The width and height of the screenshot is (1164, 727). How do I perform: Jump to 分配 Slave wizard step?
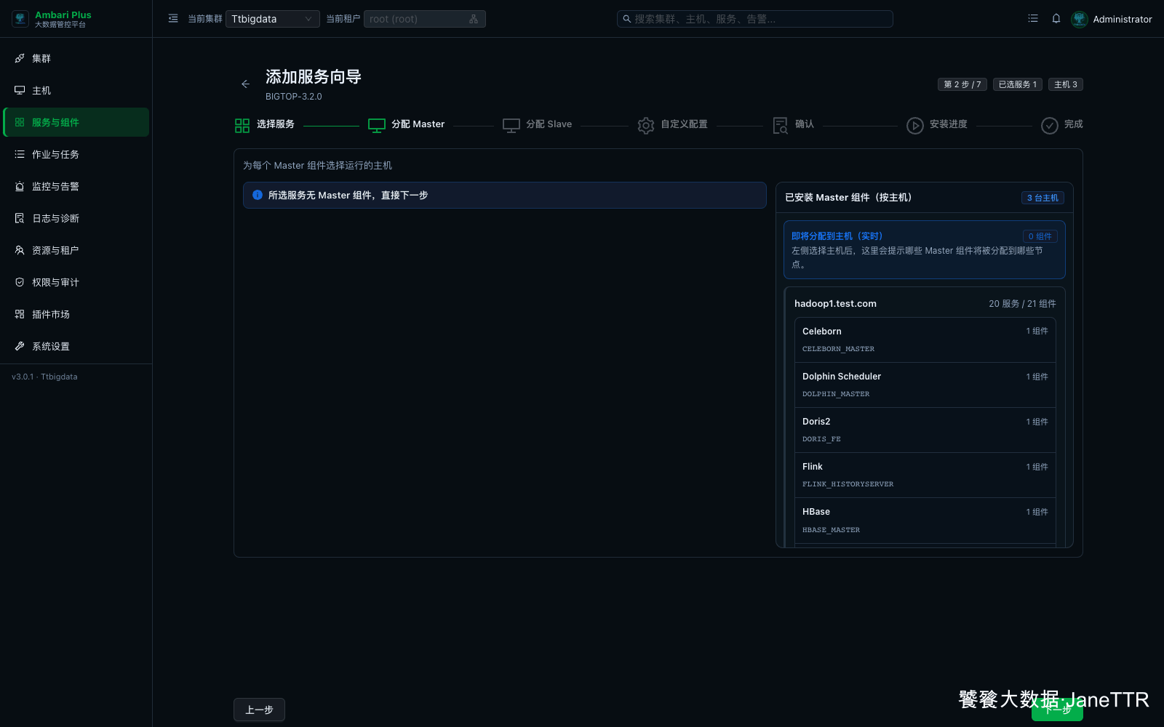tap(538, 125)
